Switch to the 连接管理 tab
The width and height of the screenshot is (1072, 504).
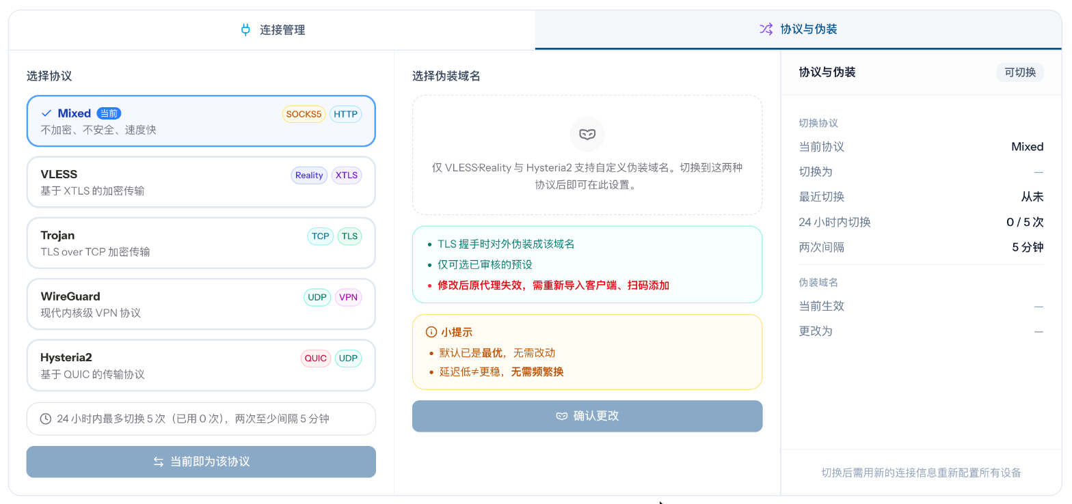[272, 30]
